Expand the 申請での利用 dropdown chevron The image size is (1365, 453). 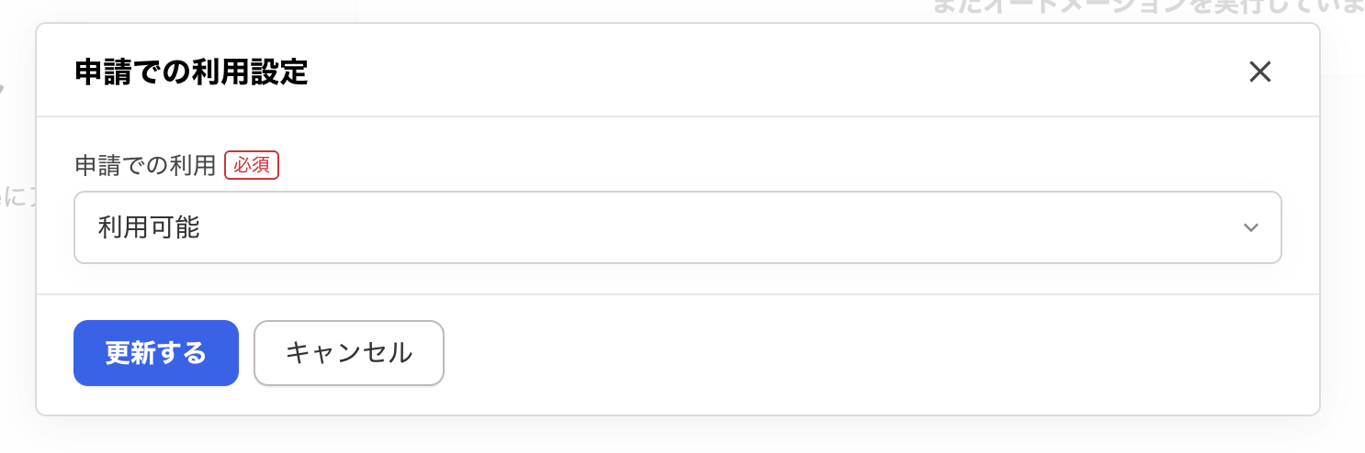click(x=1250, y=227)
